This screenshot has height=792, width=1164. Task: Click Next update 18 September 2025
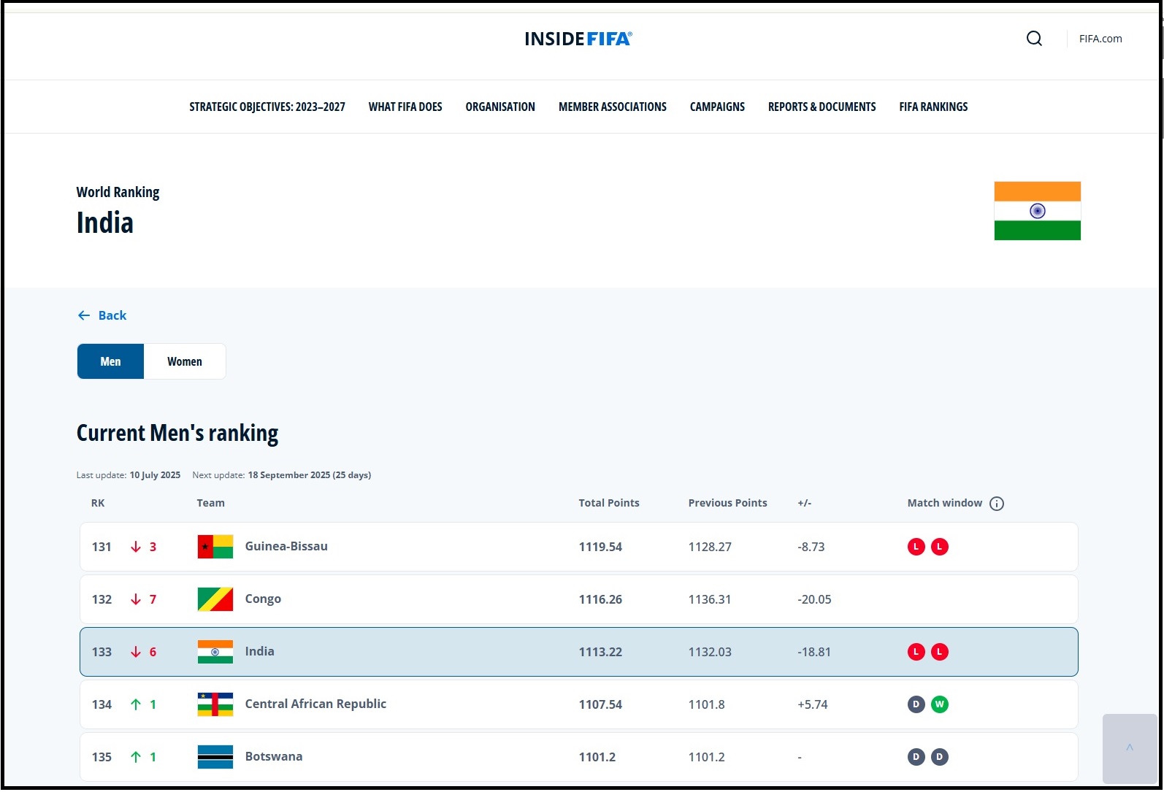click(282, 475)
